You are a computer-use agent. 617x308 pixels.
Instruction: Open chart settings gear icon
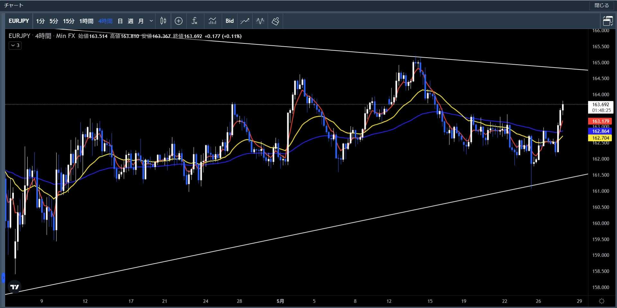pyautogui.click(x=602, y=301)
